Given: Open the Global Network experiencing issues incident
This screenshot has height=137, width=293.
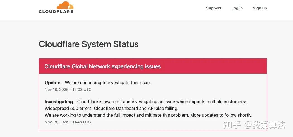Looking at the screenshot, I should pyautogui.click(x=102, y=66).
